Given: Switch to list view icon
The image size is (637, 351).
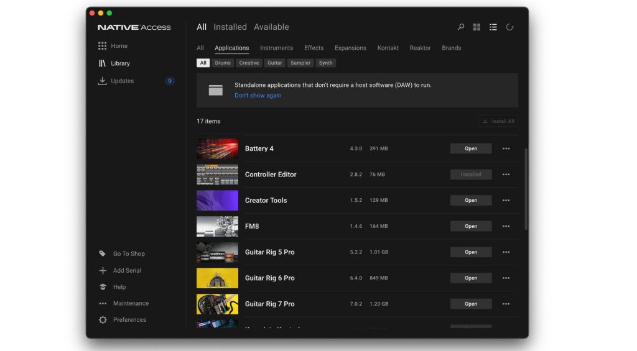Looking at the screenshot, I should tap(493, 27).
